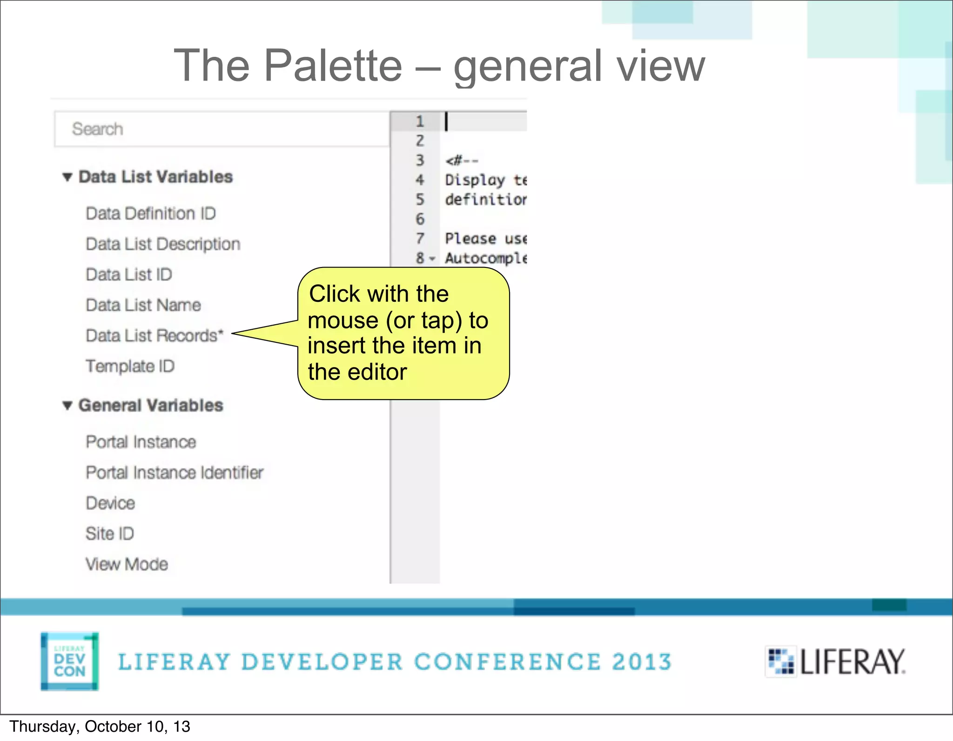Image resolution: width=953 pixels, height=741 pixels.
Task: Insert Data List Name variable
Action: point(143,305)
